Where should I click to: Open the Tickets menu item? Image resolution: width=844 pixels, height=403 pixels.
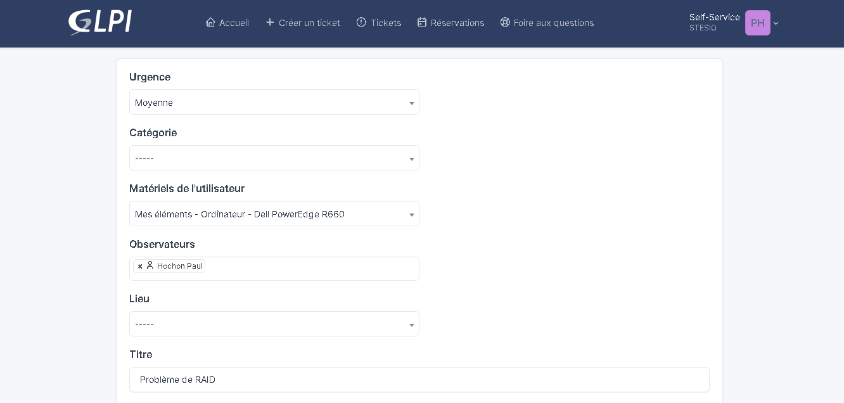pyautogui.click(x=385, y=23)
